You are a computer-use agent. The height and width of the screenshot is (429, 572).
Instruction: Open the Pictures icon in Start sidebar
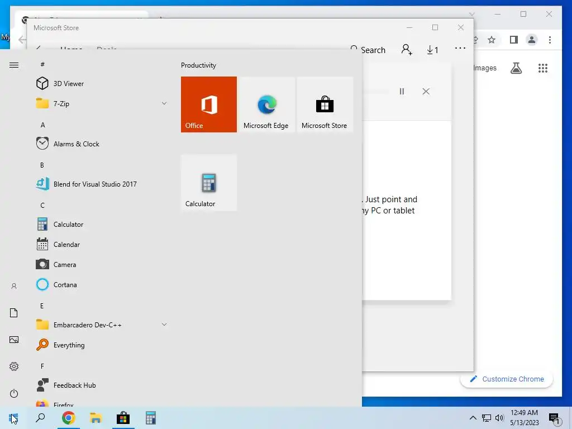(14, 340)
